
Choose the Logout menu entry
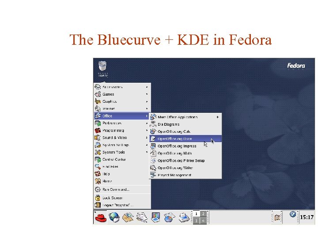pyautogui.click(x=122, y=205)
